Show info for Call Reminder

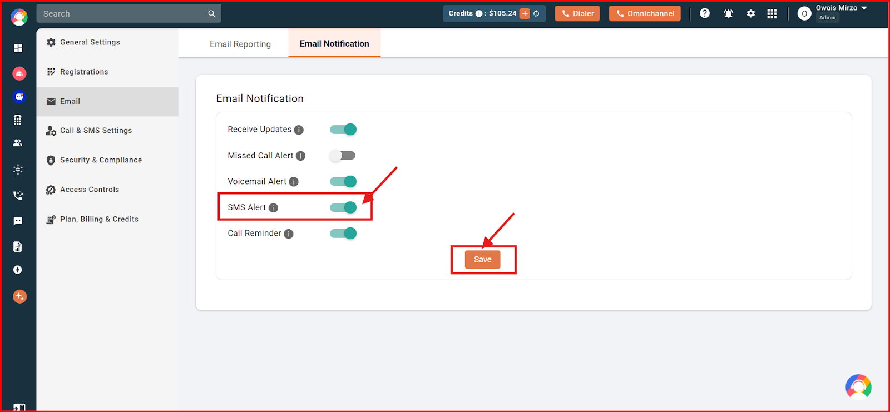point(288,234)
